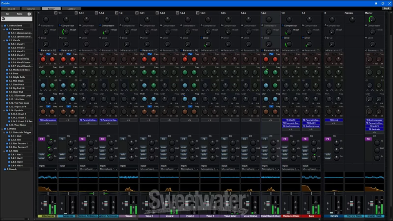Collapse the 2. Drums tree group
The width and height of the screenshot is (393, 221).
pyautogui.click(x=2, y=129)
